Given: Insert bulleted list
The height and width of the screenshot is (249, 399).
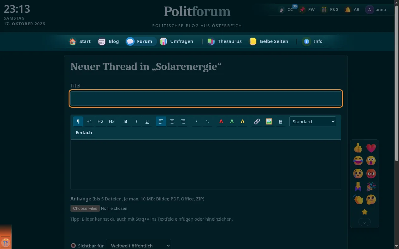Looking at the screenshot, I should (197, 121).
